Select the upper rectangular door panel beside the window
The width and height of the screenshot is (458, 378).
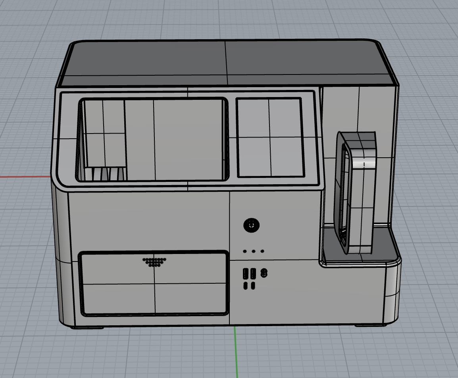tap(270, 137)
